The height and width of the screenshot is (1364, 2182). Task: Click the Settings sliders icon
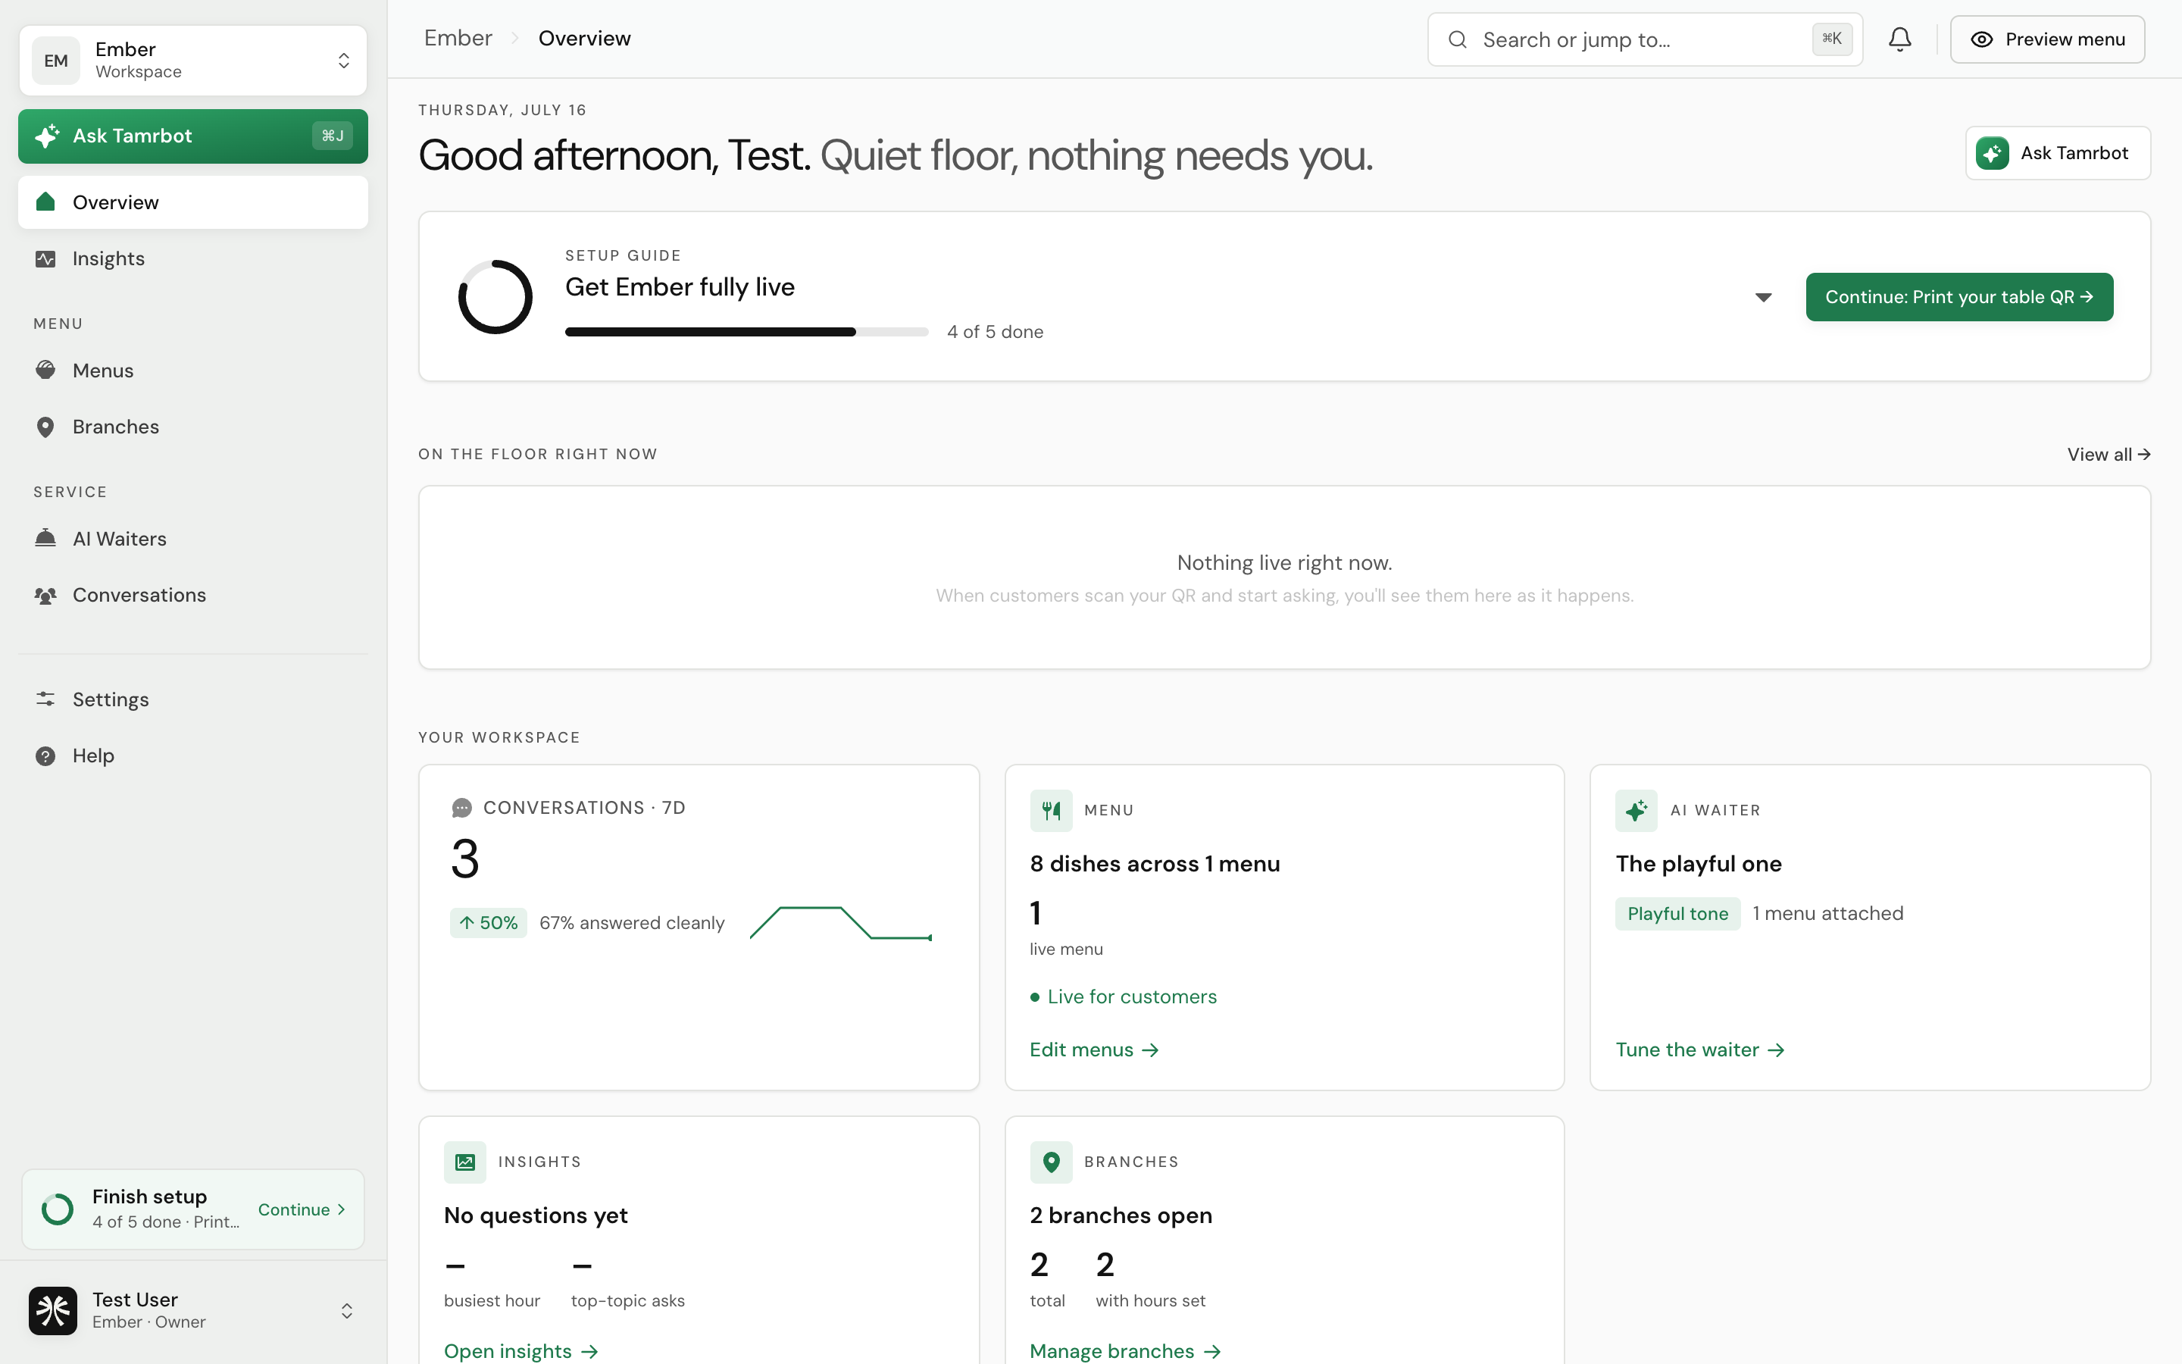click(x=45, y=699)
